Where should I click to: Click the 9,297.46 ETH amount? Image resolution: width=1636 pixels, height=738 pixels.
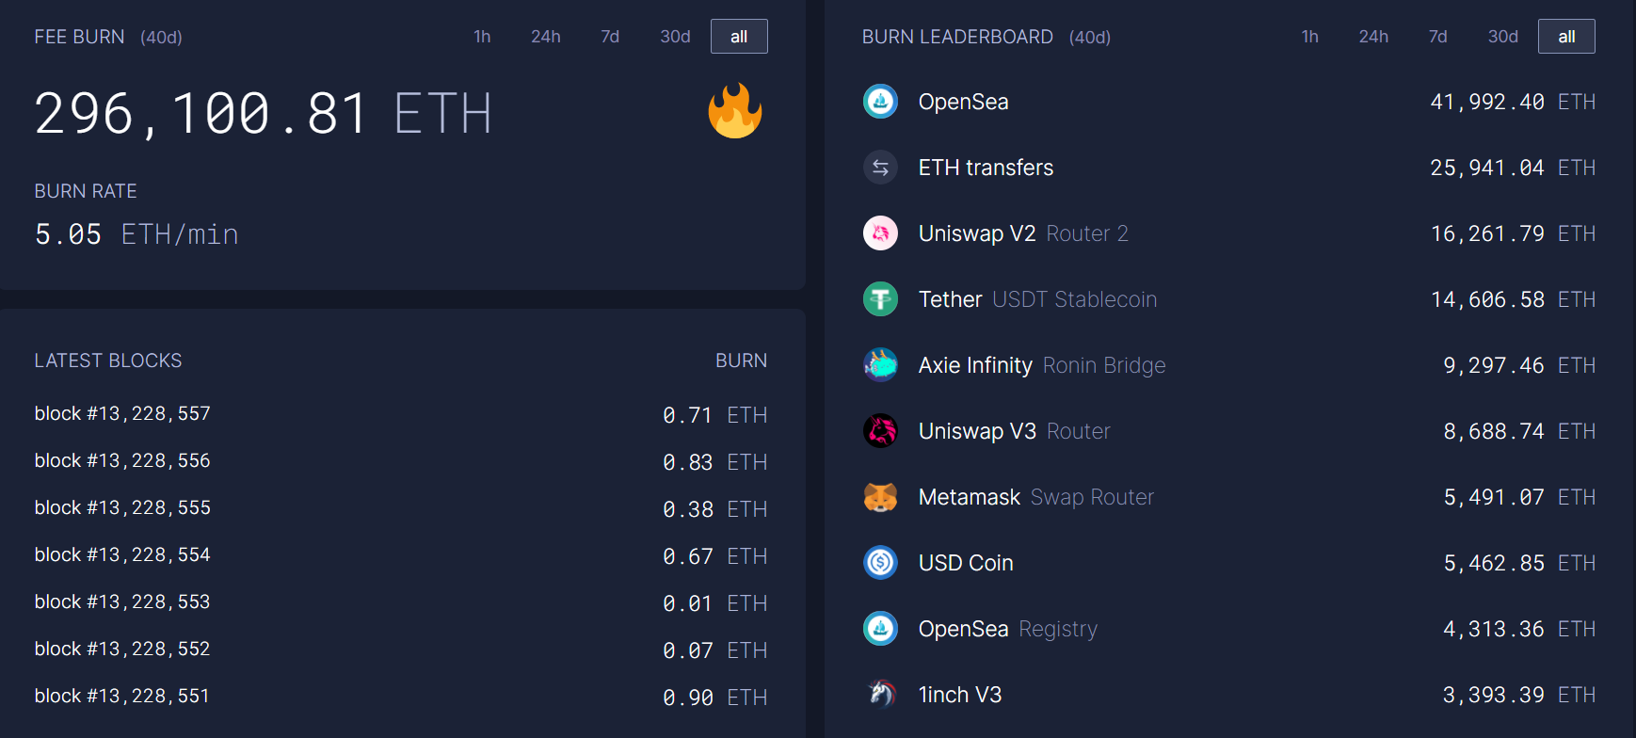(1519, 365)
